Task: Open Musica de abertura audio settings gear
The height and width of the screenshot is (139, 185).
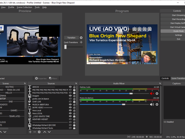Action: tap(157, 104)
